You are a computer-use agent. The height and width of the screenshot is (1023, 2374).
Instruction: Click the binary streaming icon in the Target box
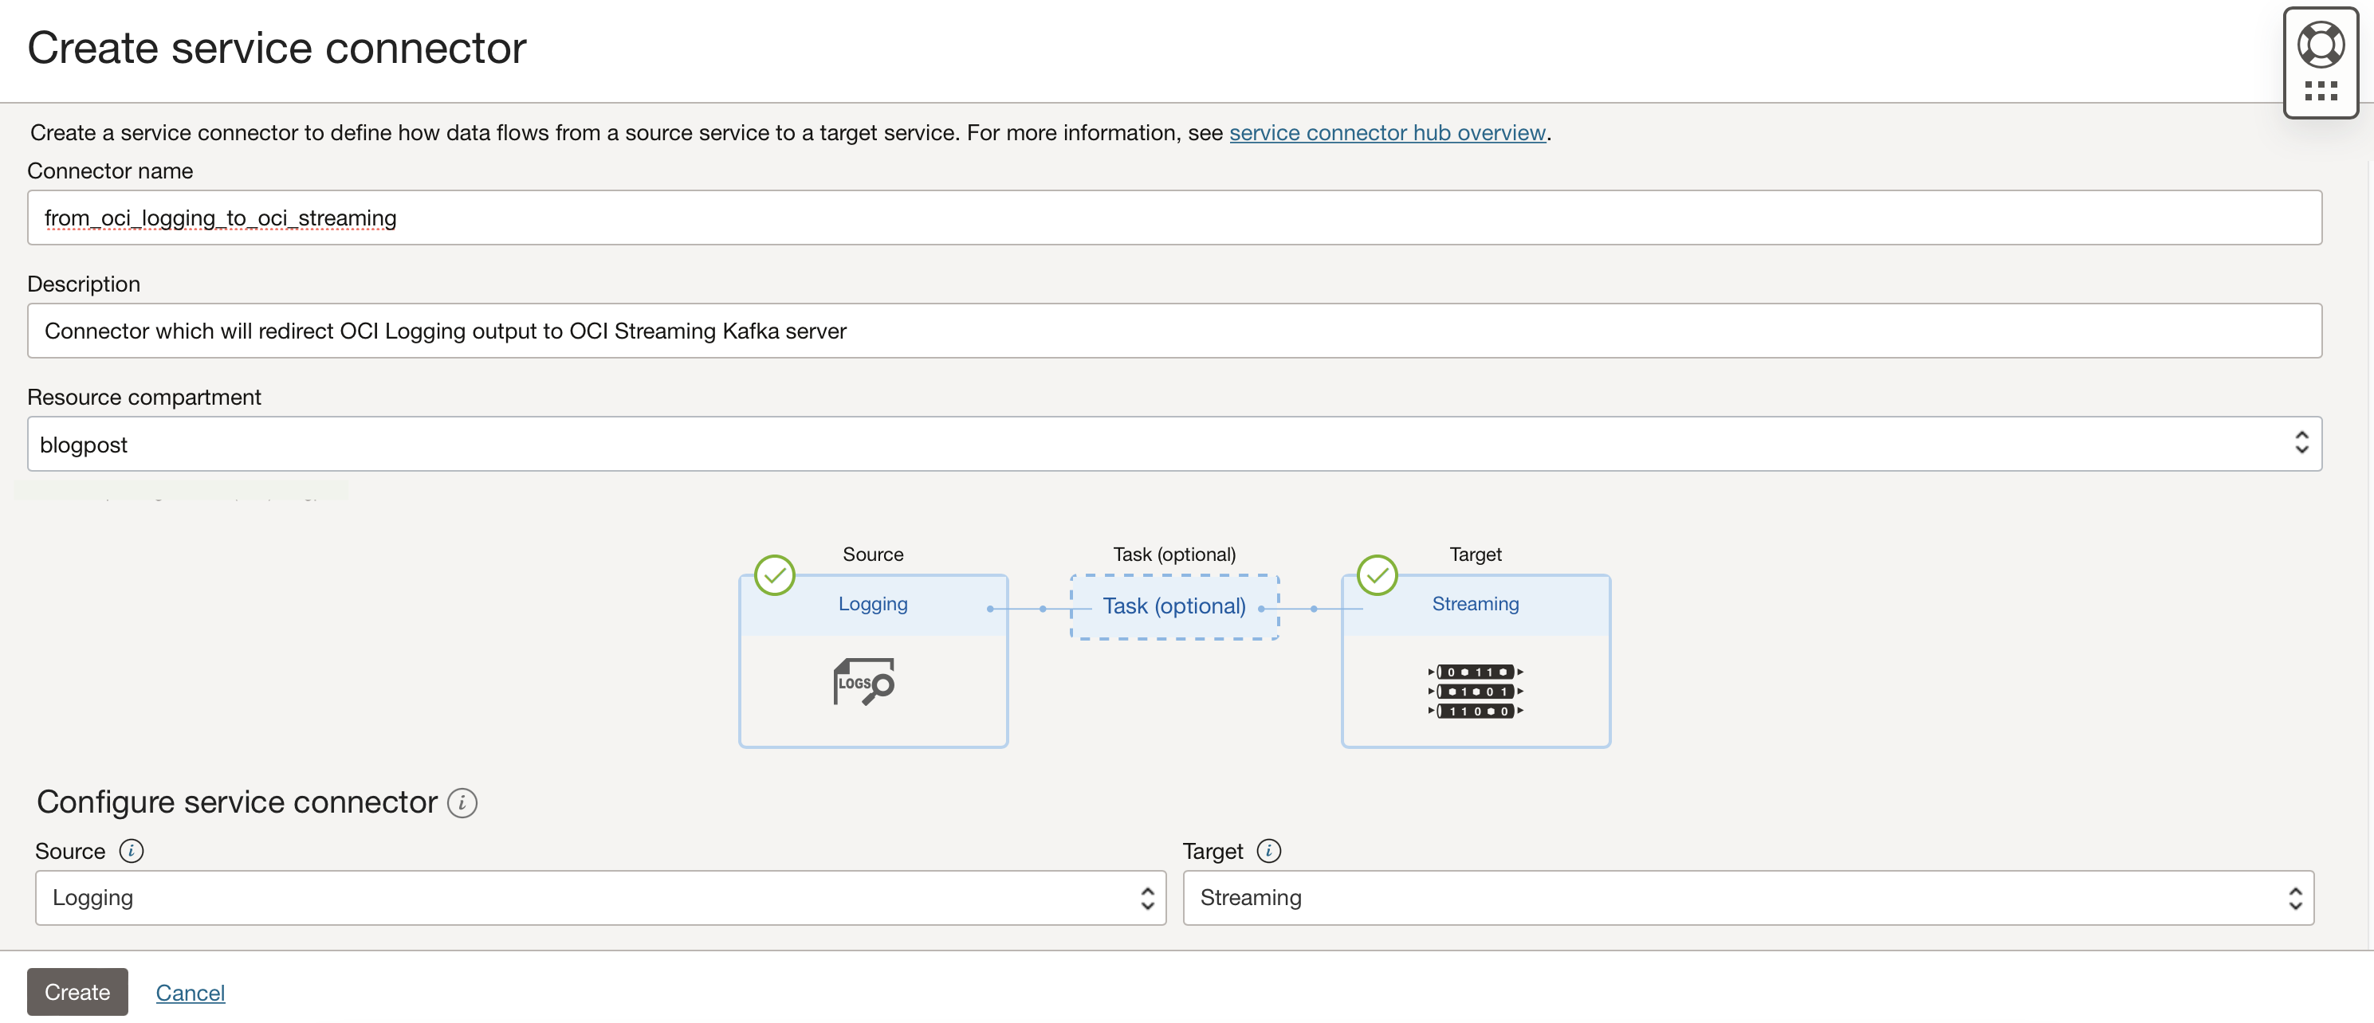pos(1475,692)
